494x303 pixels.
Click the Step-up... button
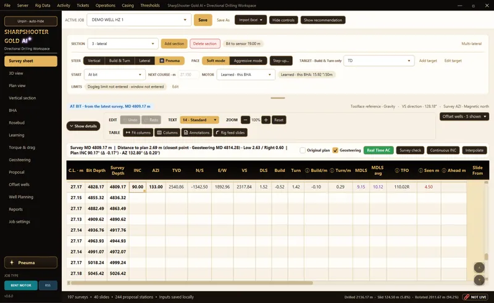pos(281,61)
